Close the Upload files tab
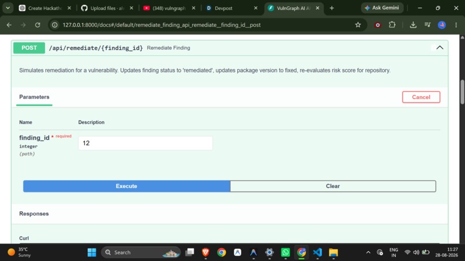This screenshot has height=261, width=465. [x=132, y=8]
